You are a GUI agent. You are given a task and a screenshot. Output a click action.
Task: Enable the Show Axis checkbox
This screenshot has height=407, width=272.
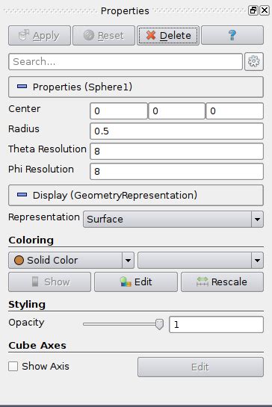pos(13,367)
